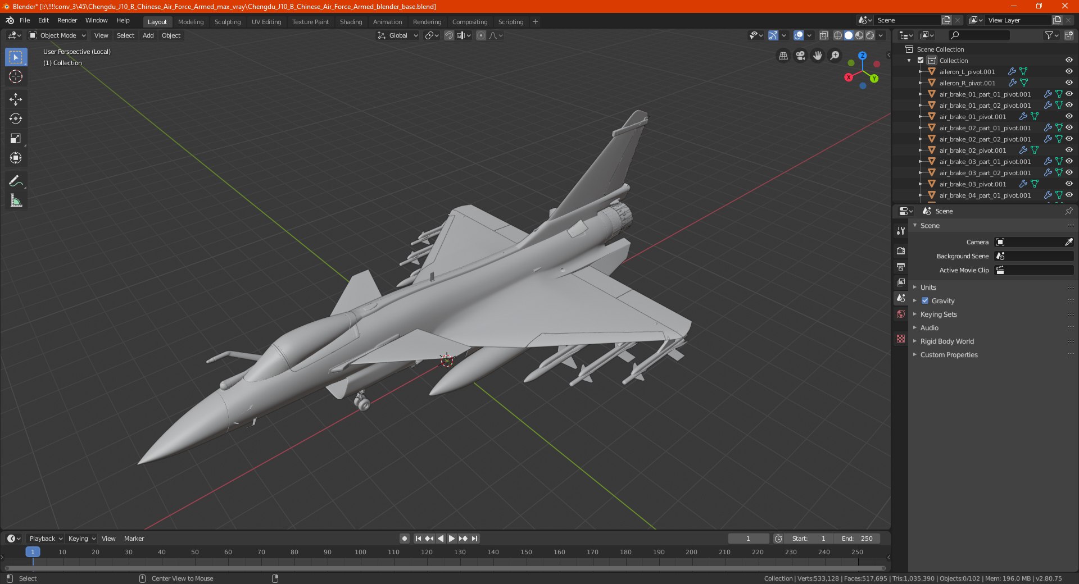
Task: Open the Texture properties tab
Action: point(901,339)
